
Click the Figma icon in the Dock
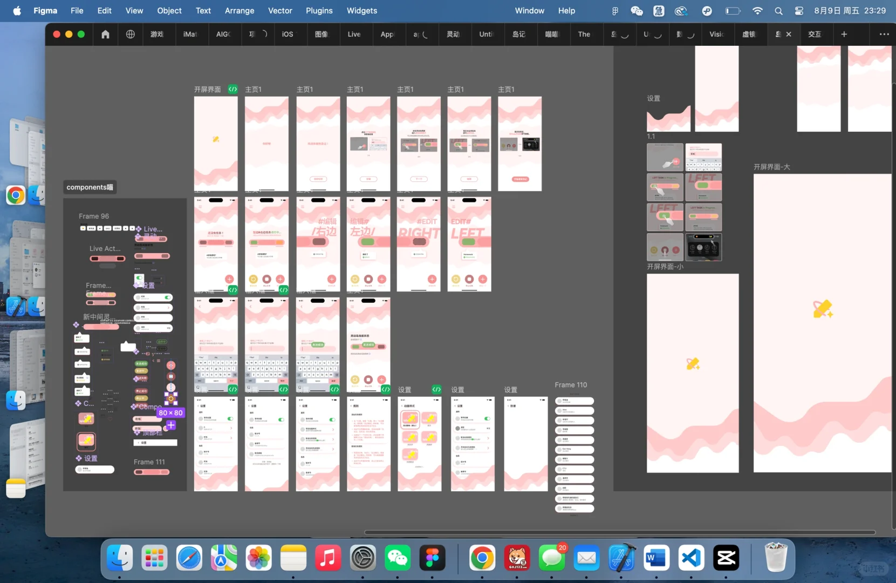pyautogui.click(x=433, y=558)
